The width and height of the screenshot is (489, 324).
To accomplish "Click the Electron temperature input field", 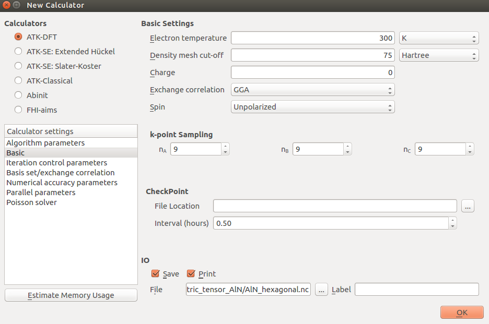I will pyautogui.click(x=313, y=38).
